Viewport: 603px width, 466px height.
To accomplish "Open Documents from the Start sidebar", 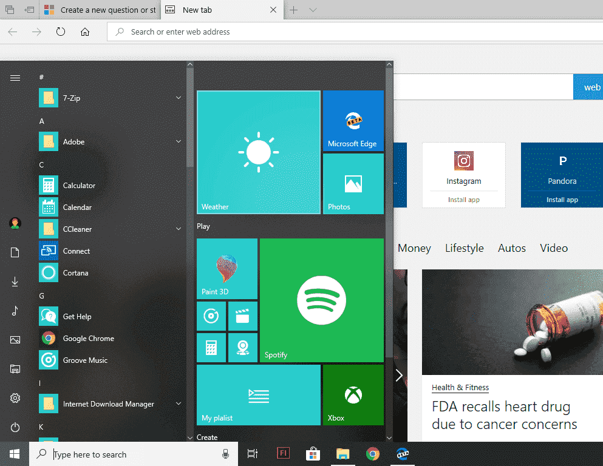I will [15, 252].
